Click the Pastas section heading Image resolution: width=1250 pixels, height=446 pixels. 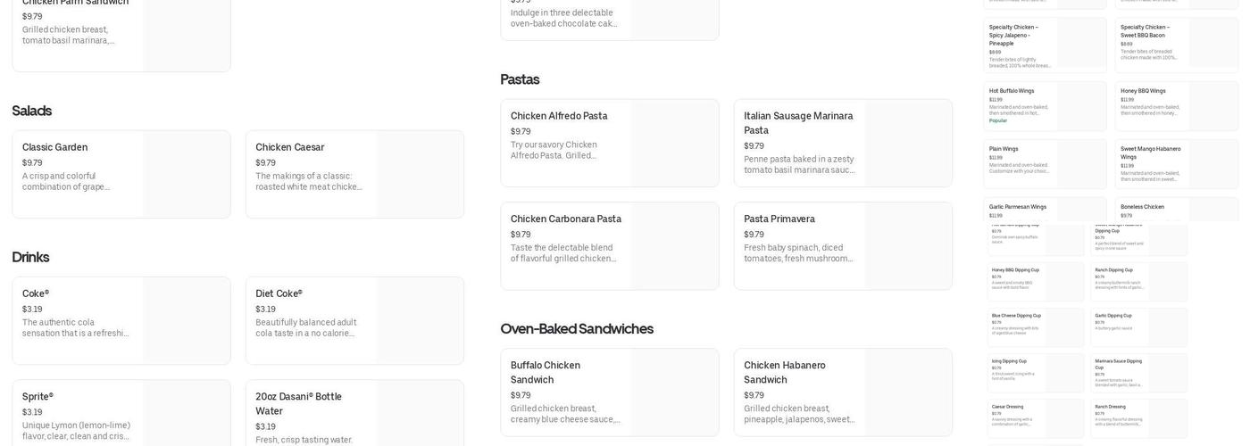(x=520, y=79)
